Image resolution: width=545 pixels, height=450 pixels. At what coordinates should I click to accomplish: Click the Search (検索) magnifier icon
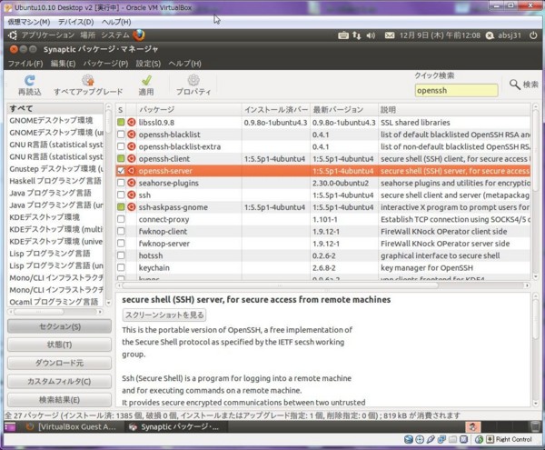(x=515, y=85)
